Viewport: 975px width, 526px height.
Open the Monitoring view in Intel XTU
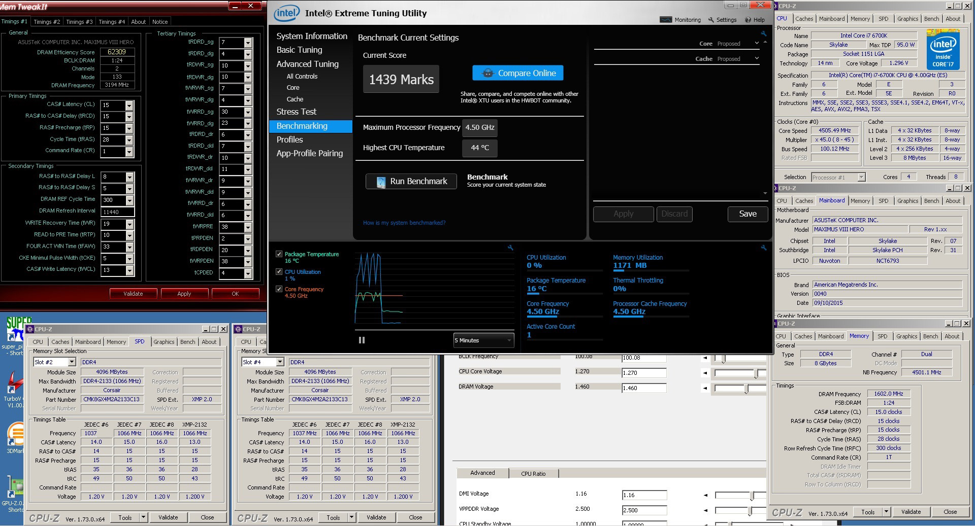tap(680, 20)
